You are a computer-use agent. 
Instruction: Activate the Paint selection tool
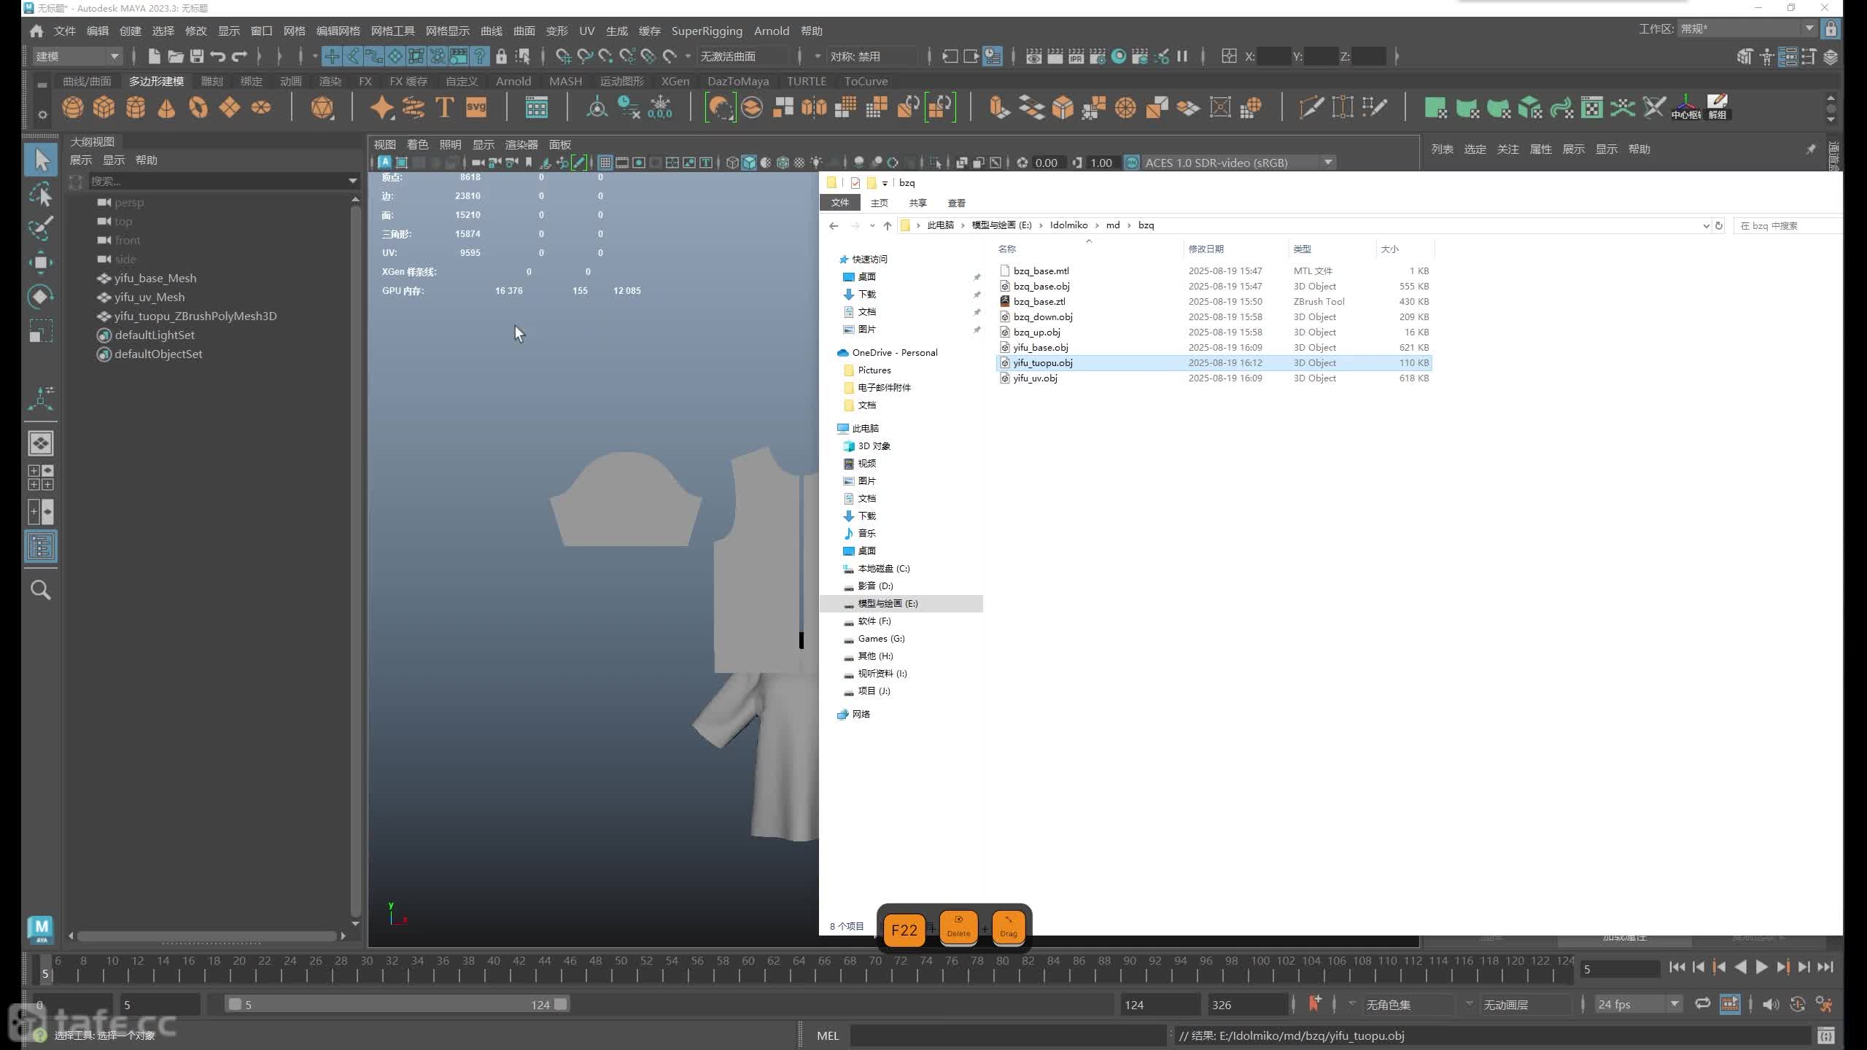41,228
